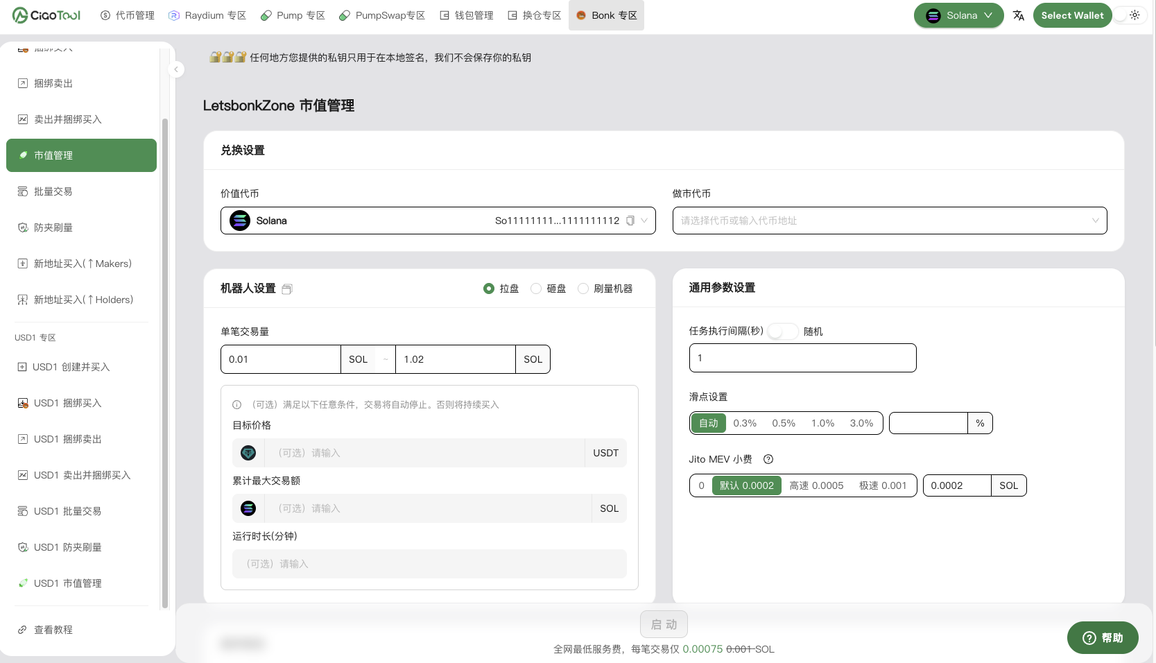Open the PumpSwap zone tab
1156x663 pixels.
pyautogui.click(x=382, y=15)
